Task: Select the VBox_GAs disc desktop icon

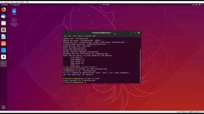Action: (x=14, y=22)
